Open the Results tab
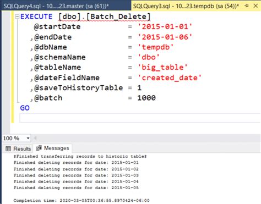261x204 pixels. pyautogui.click(x=18, y=148)
